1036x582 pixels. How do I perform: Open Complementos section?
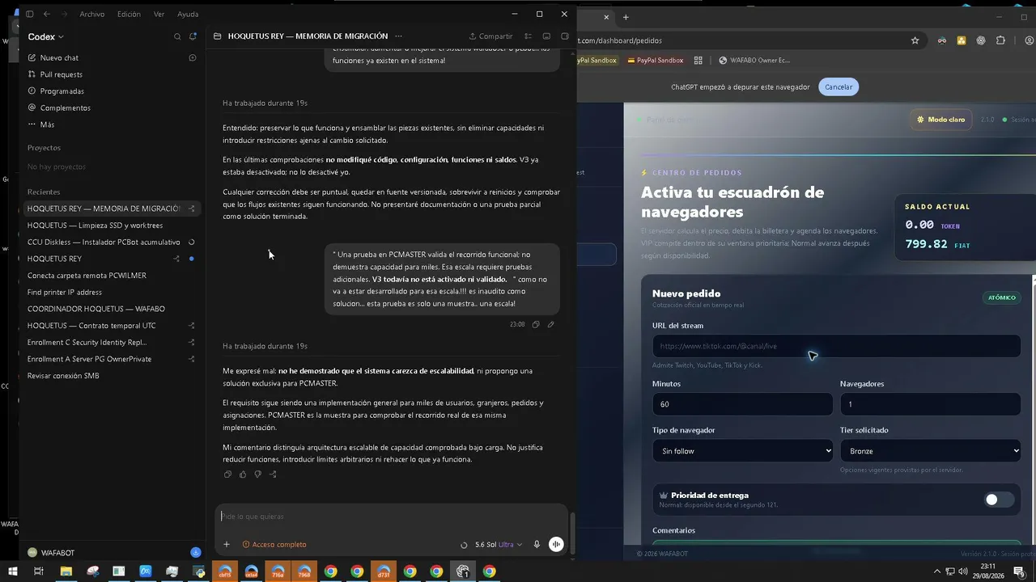click(65, 108)
